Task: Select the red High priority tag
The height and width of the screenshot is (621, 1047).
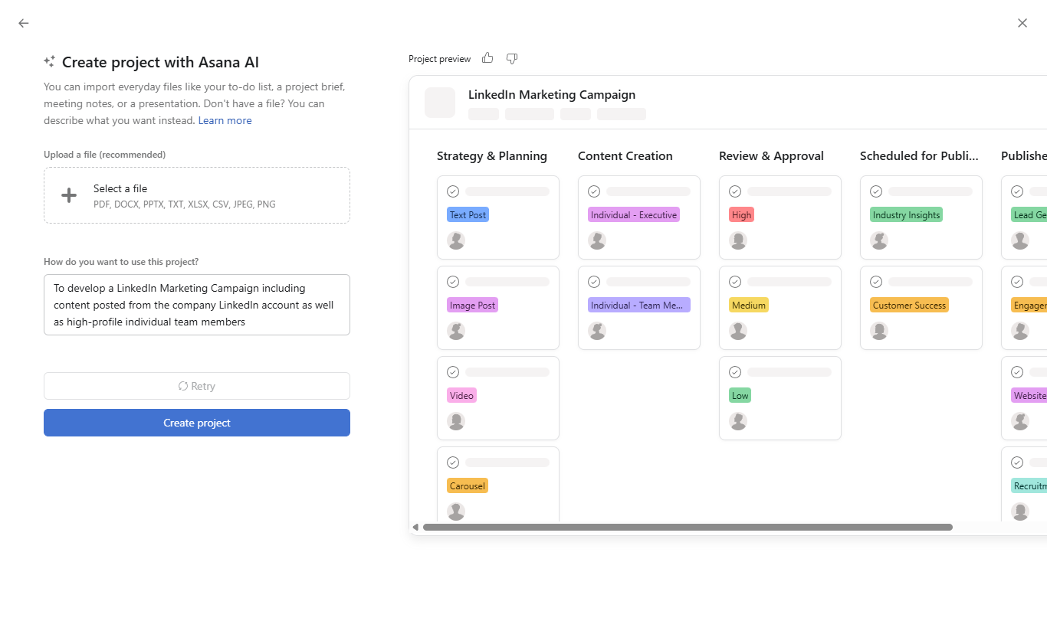Action: 740,214
